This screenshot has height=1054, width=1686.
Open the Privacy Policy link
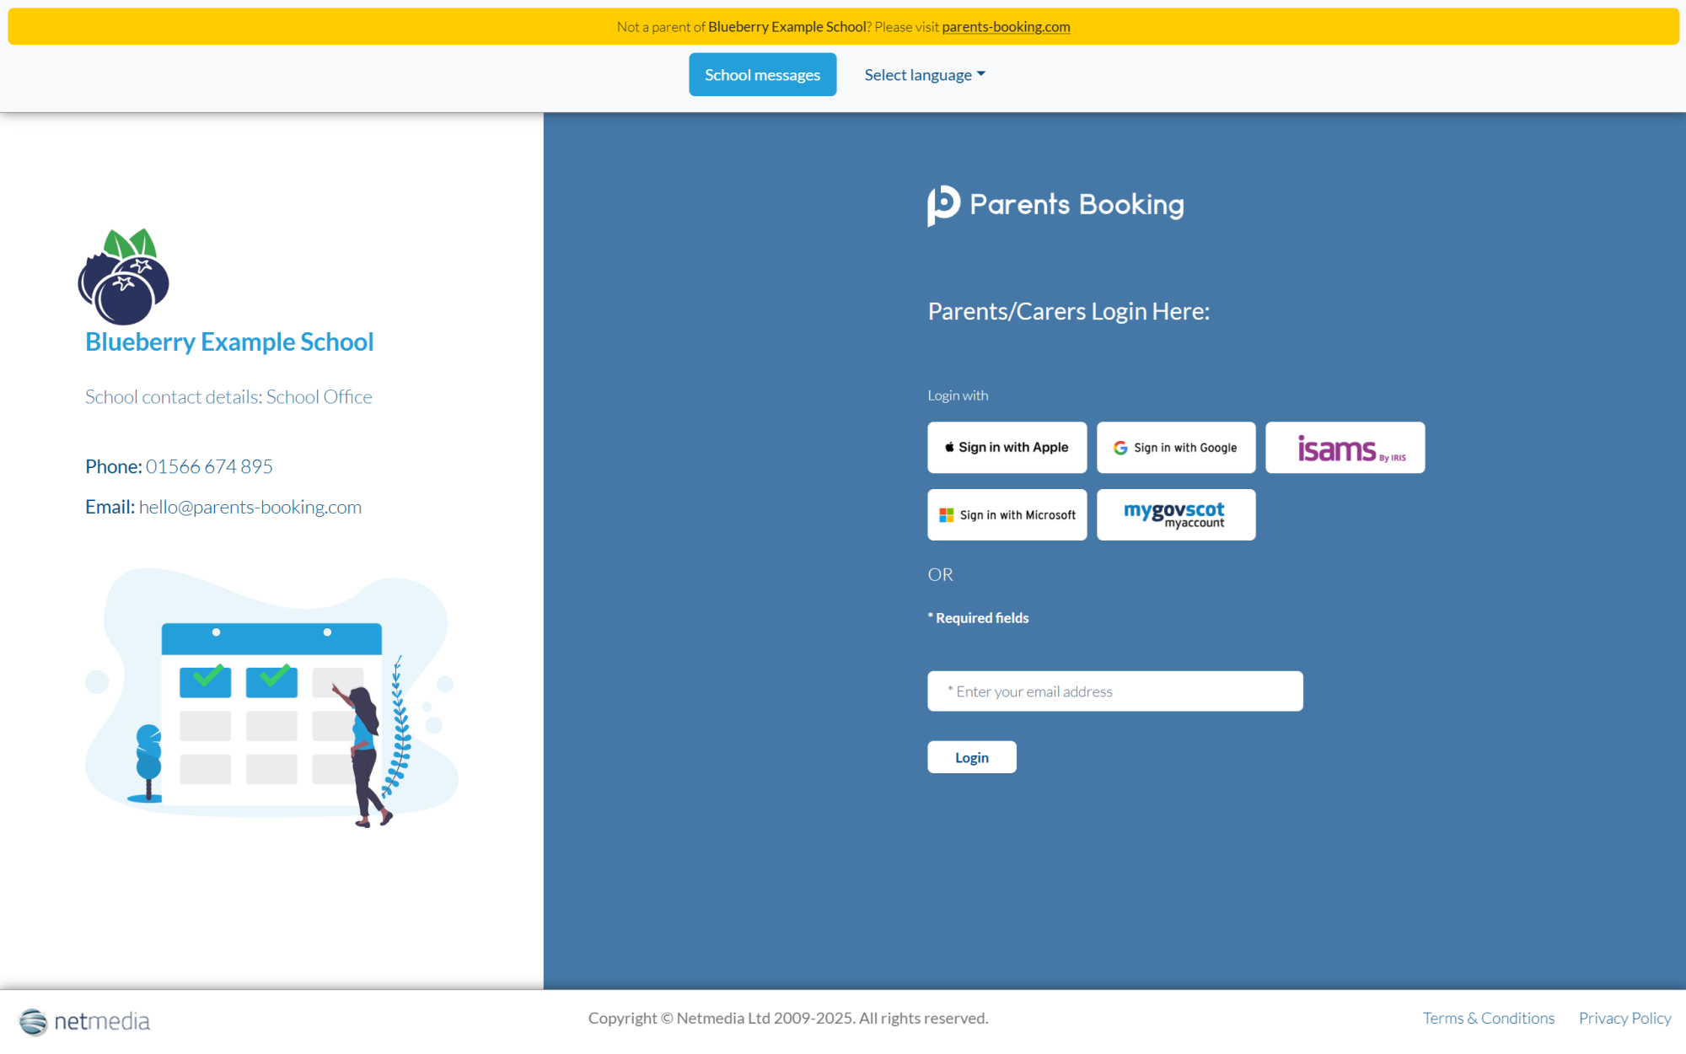click(x=1624, y=1018)
